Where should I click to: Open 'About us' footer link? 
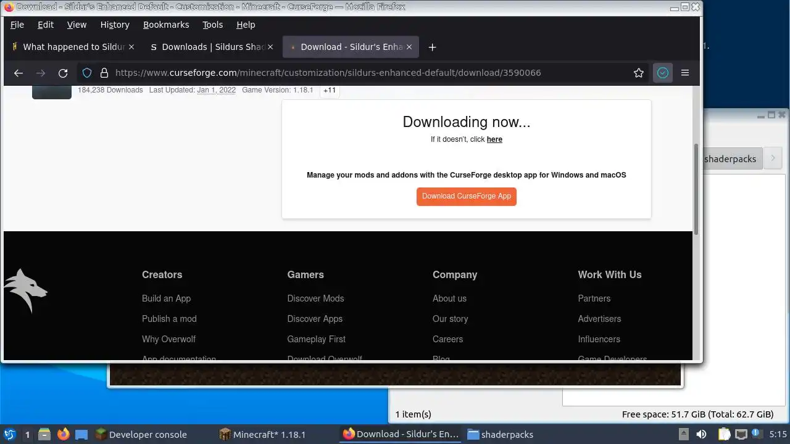click(449, 298)
